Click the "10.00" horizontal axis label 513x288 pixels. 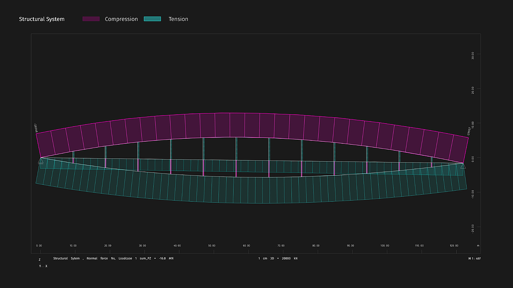coord(73,246)
